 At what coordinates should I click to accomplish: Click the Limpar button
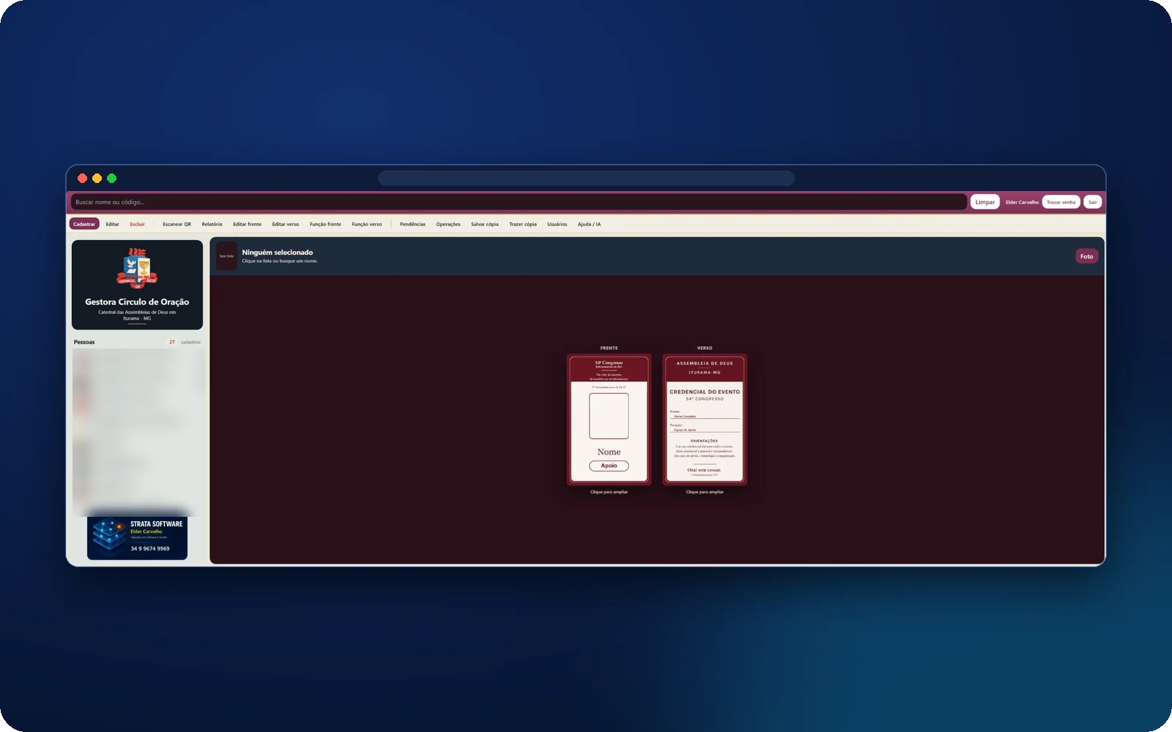coord(985,202)
